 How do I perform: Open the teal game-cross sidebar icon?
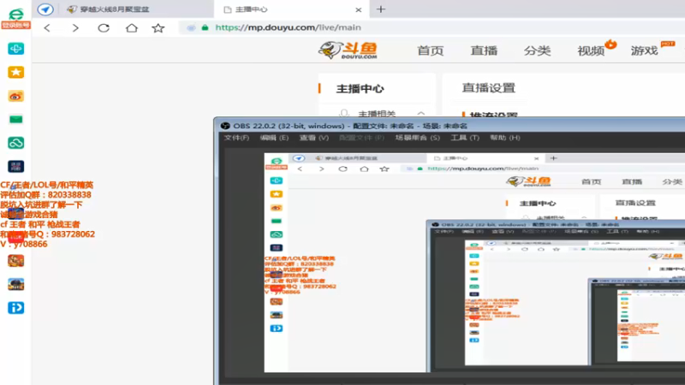tap(15, 49)
